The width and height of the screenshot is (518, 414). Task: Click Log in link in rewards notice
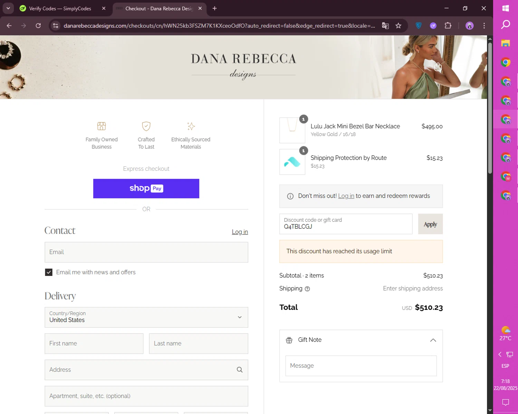(346, 196)
